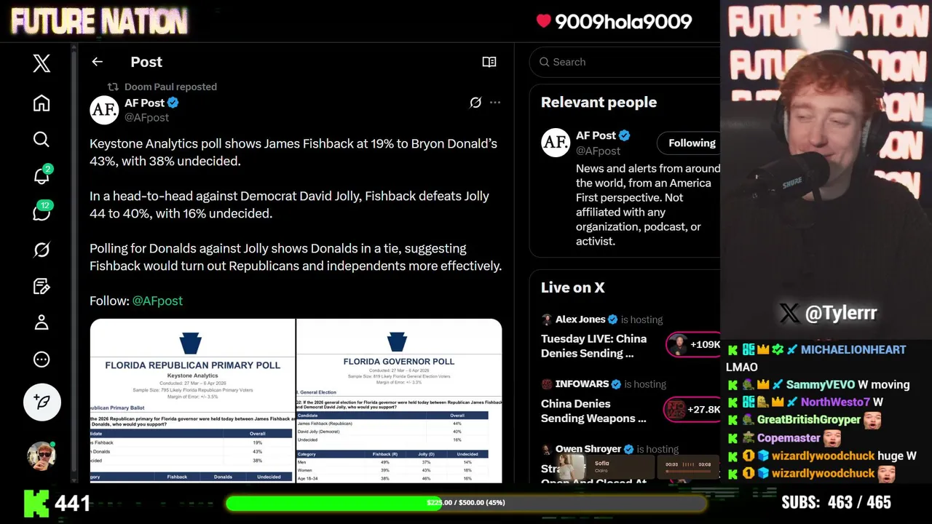Click the Relevant people heading
Screen dimensions: 932x524
tap(599, 103)
